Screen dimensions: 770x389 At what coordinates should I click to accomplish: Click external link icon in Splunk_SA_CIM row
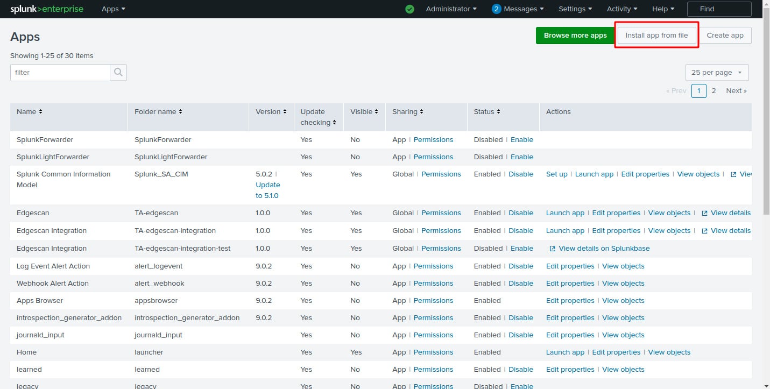(x=733, y=174)
